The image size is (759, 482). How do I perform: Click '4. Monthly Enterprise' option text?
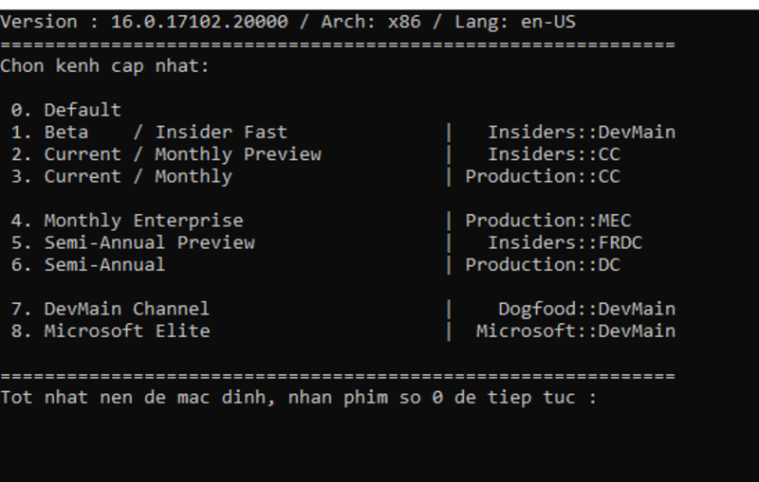click(127, 221)
